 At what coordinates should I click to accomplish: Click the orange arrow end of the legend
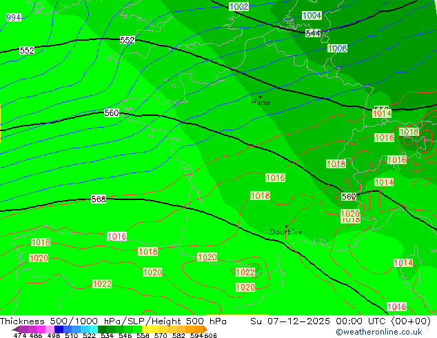click(205, 329)
